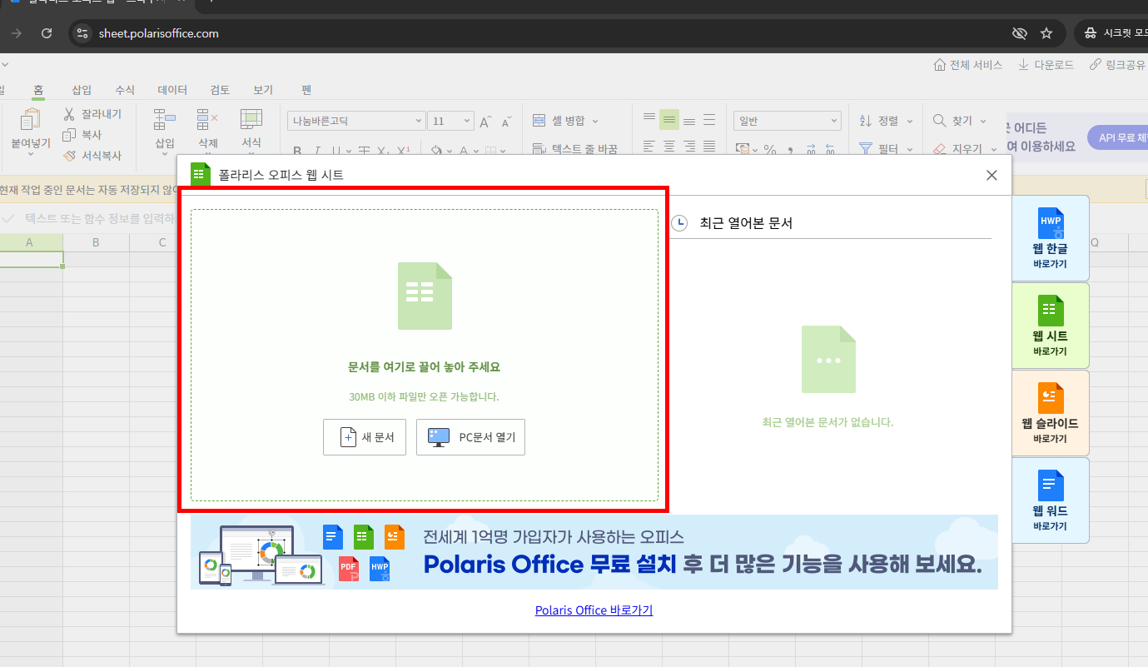Open the font size dropdown
The height and width of the screenshot is (667, 1148).
450,120
